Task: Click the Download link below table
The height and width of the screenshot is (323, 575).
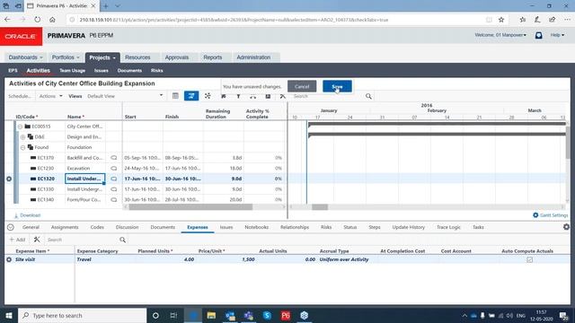Action: click(x=27, y=215)
